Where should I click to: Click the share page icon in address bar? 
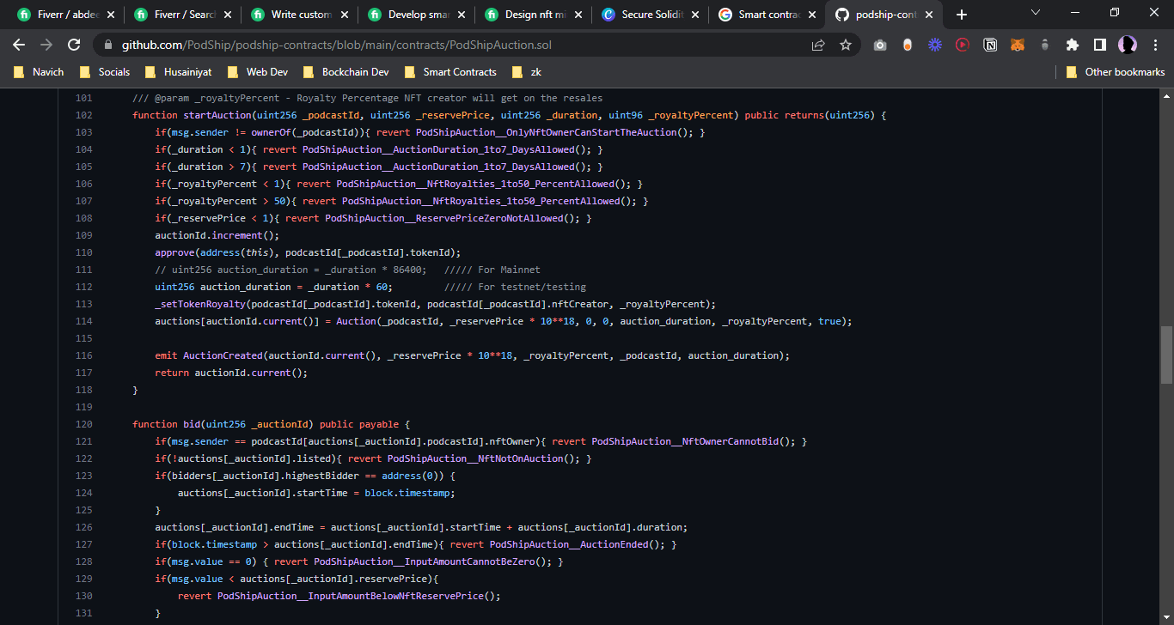click(x=818, y=45)
